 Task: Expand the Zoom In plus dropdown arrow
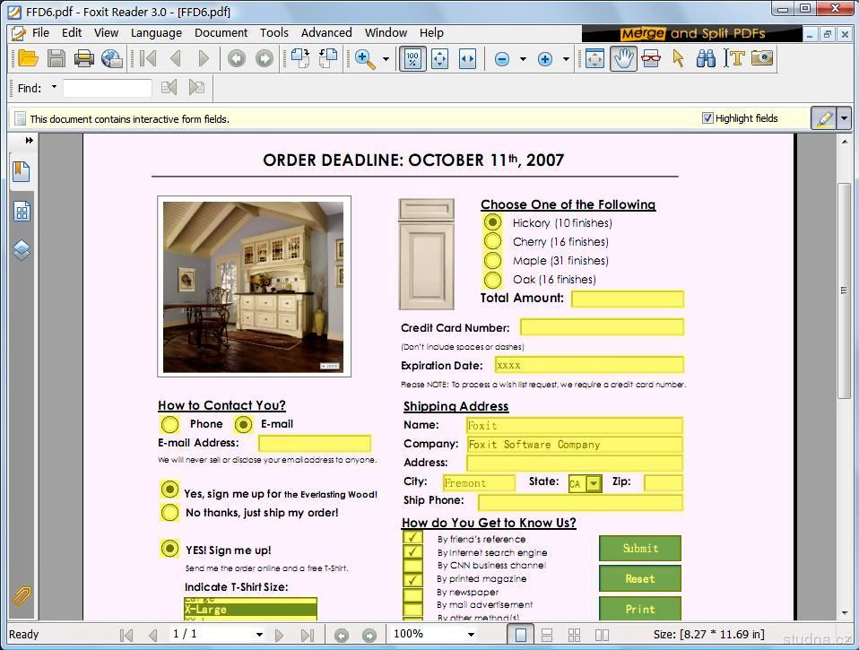pyautogui.click(x=566, y=58)
